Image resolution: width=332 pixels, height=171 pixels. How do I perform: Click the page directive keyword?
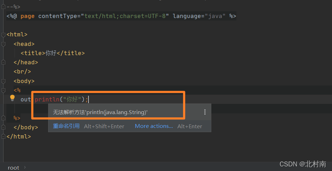point(28,16)
